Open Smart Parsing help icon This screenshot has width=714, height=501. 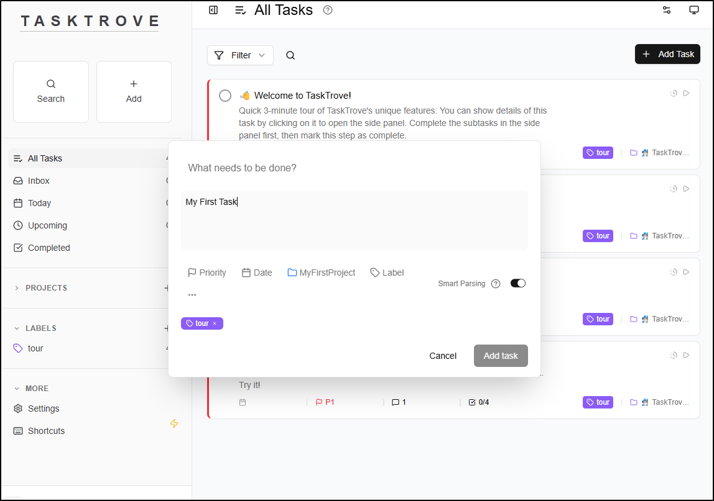[496, 284]
